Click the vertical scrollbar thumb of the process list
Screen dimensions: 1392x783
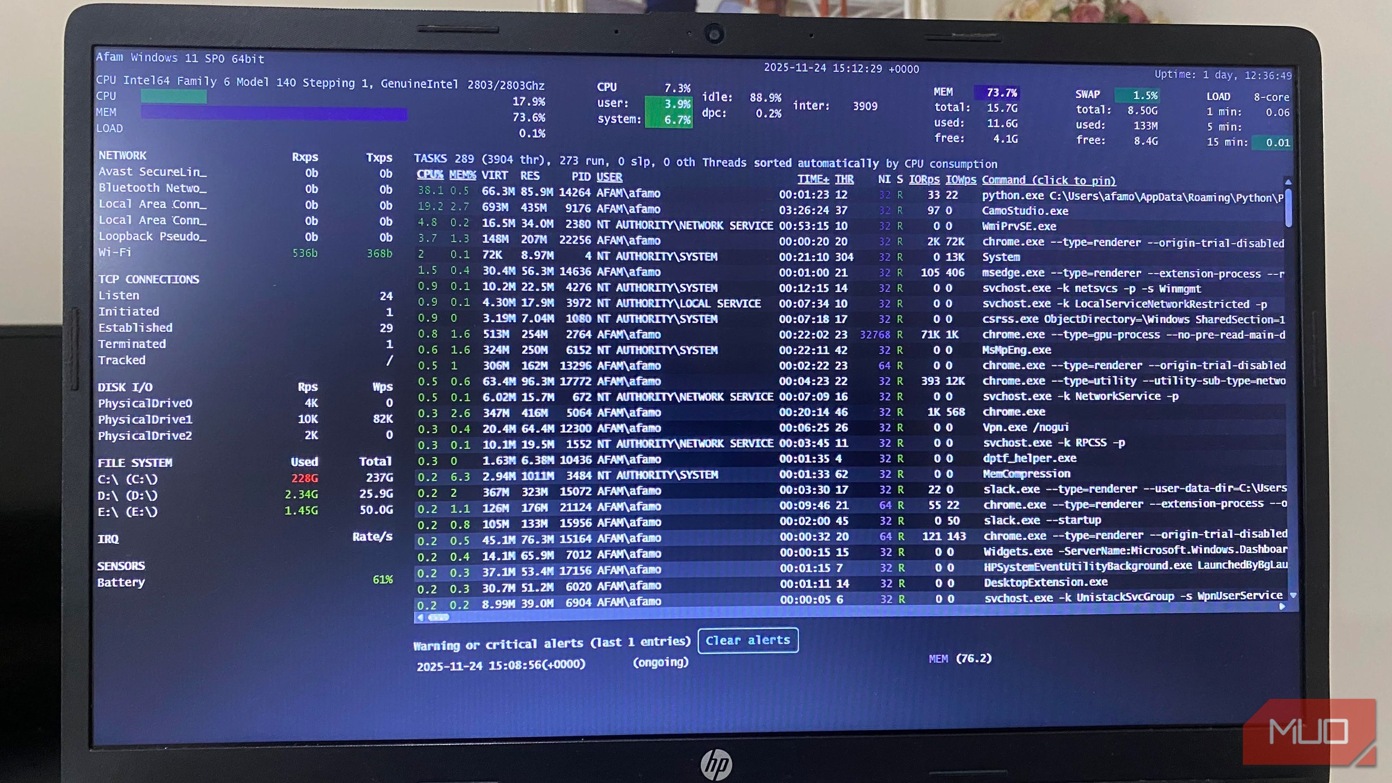tap(1288, 207)
